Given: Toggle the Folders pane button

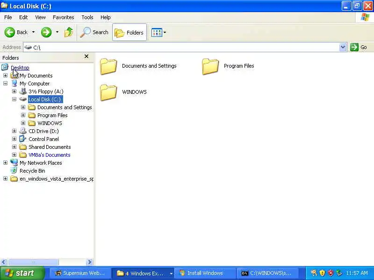Looking at the screenshot, I should coord(129,32).
